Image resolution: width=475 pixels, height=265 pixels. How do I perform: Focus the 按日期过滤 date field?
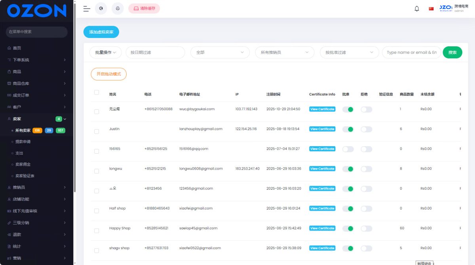[155, 52]
